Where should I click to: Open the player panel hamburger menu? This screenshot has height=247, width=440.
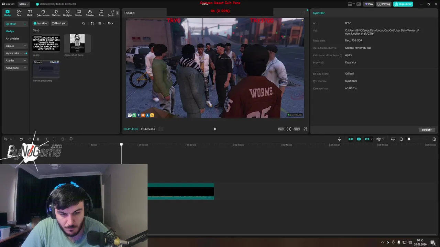303,13
